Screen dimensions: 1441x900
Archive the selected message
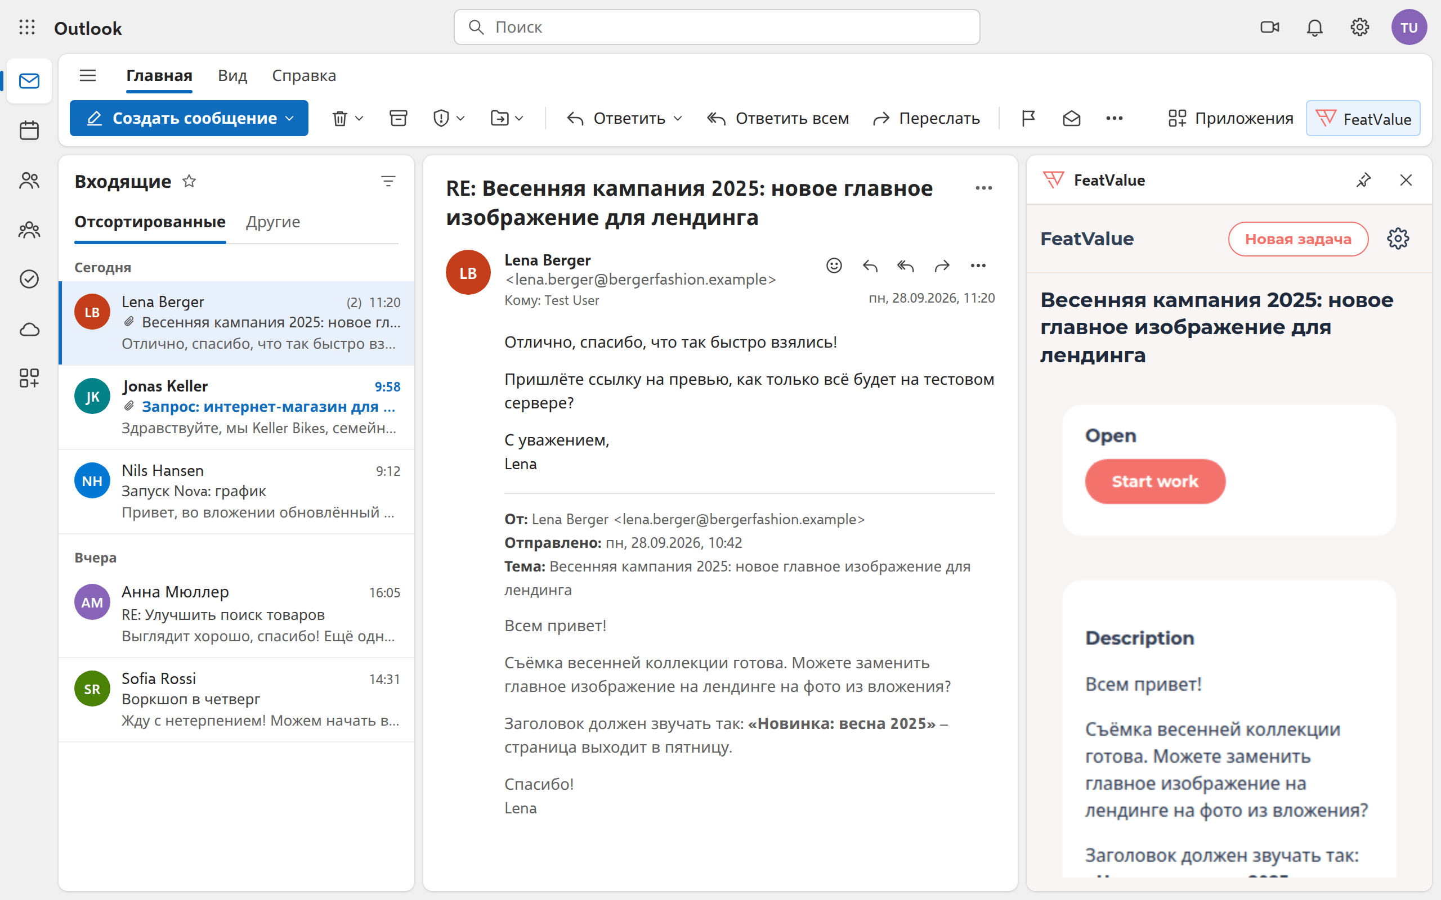pyautogui.click(x=399, y=119)
